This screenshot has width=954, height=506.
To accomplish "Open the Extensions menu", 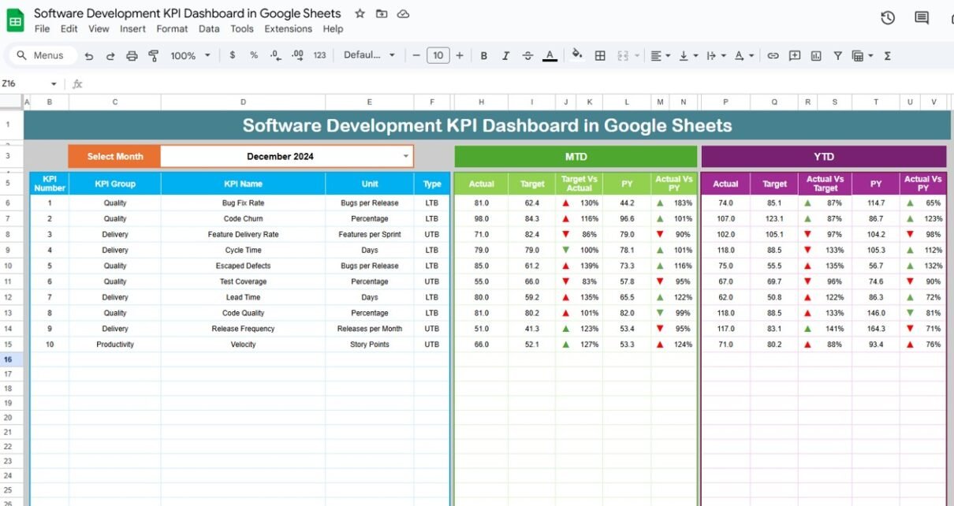I will tap(288, 28).
